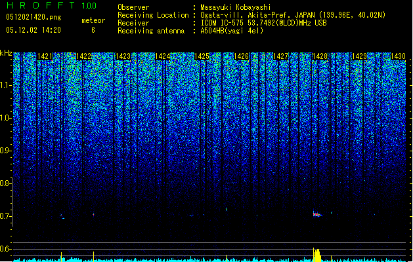
Task: Click the kHz axis unit label
Action: click(6, 53)
